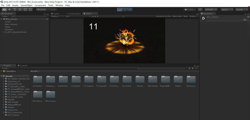
Task: Select the Rotate tool
Action: [15, 10]
